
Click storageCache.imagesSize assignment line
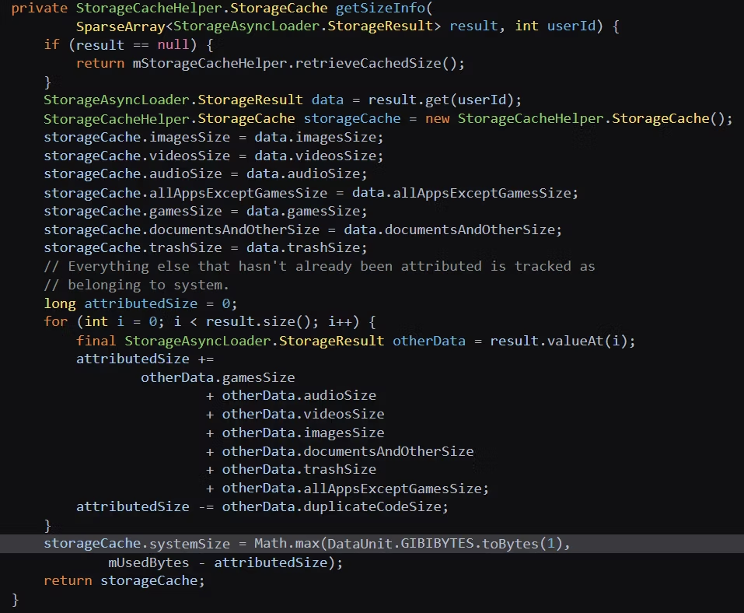coord(214,137)
